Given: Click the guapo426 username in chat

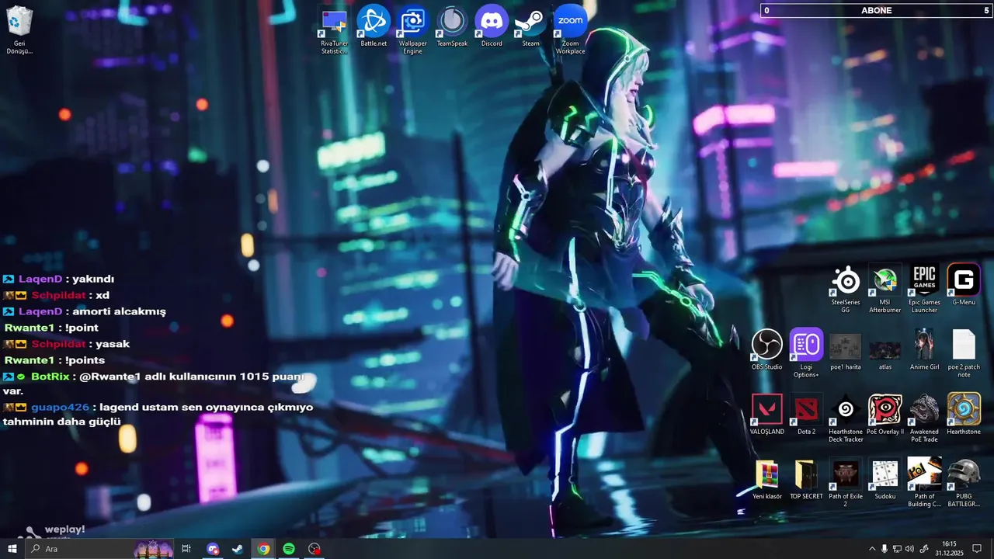Looking at the screenshot, I should coord(60,407).
